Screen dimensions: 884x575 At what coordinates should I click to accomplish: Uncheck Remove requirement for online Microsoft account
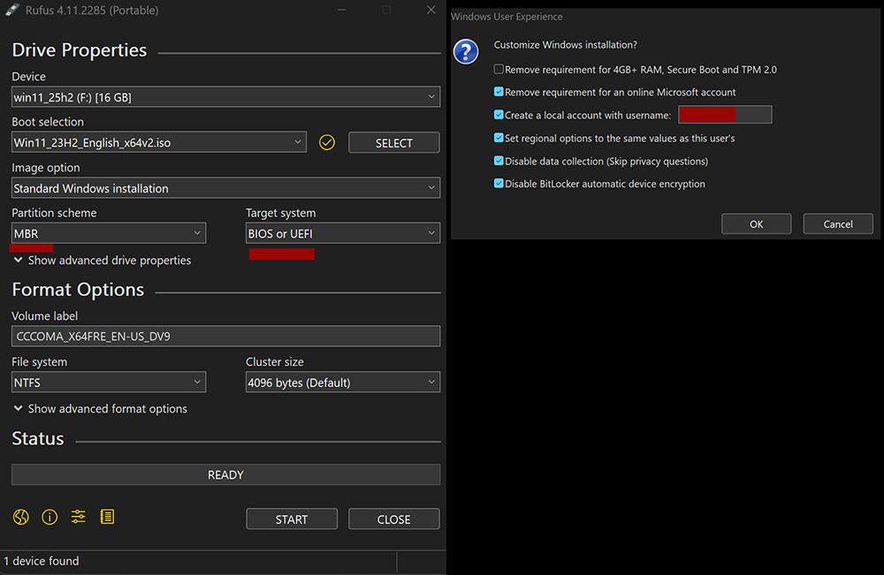point(499,92)
